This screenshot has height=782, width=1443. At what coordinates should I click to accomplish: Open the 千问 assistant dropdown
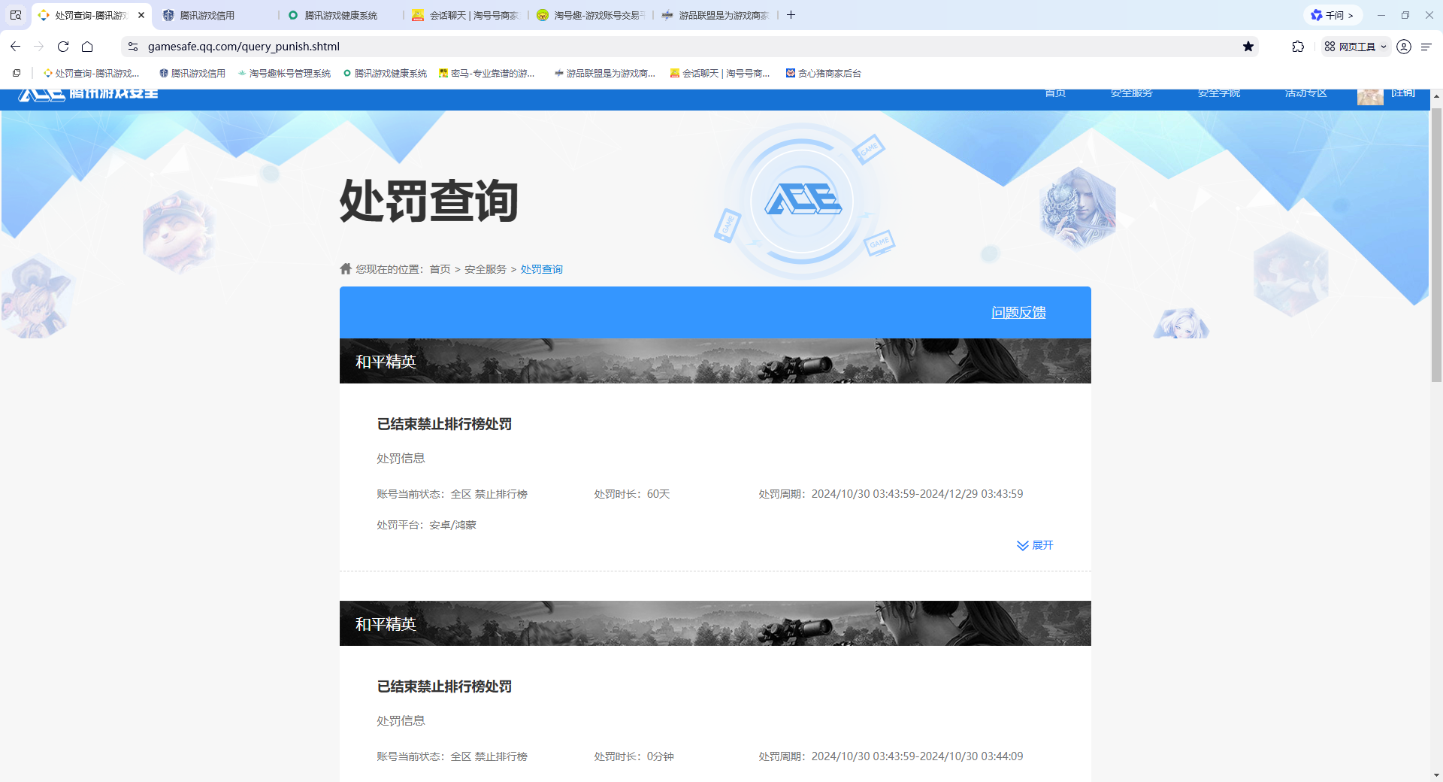(1333, 15)
